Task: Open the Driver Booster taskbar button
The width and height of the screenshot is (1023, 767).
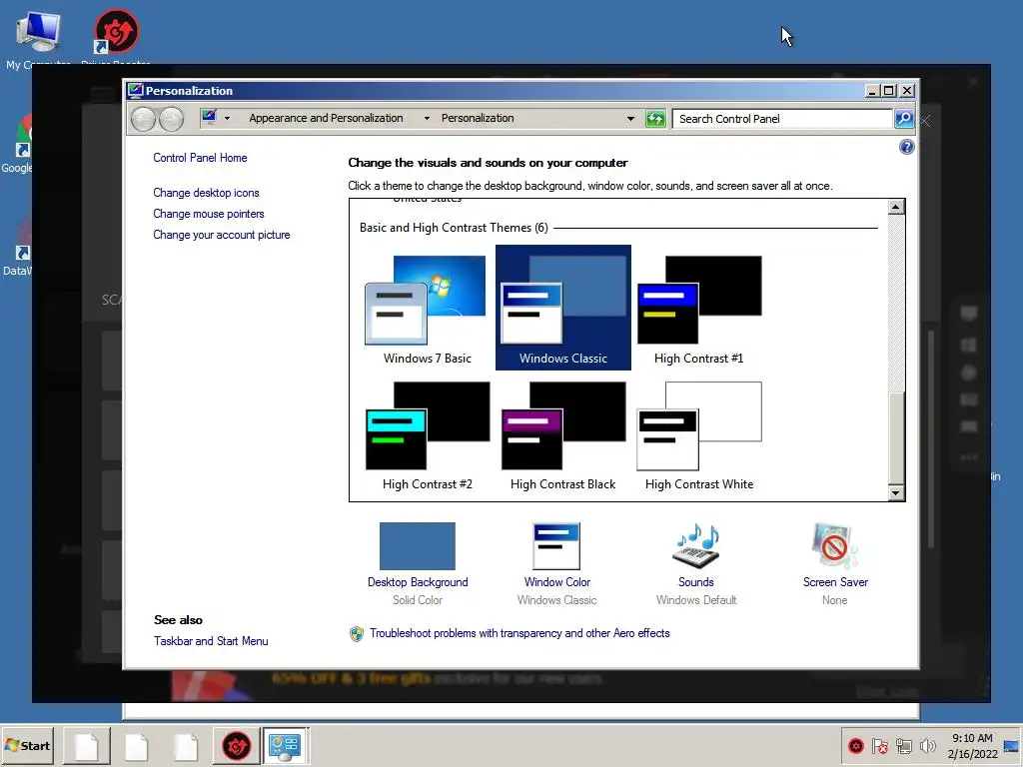Action: point(236,745)
